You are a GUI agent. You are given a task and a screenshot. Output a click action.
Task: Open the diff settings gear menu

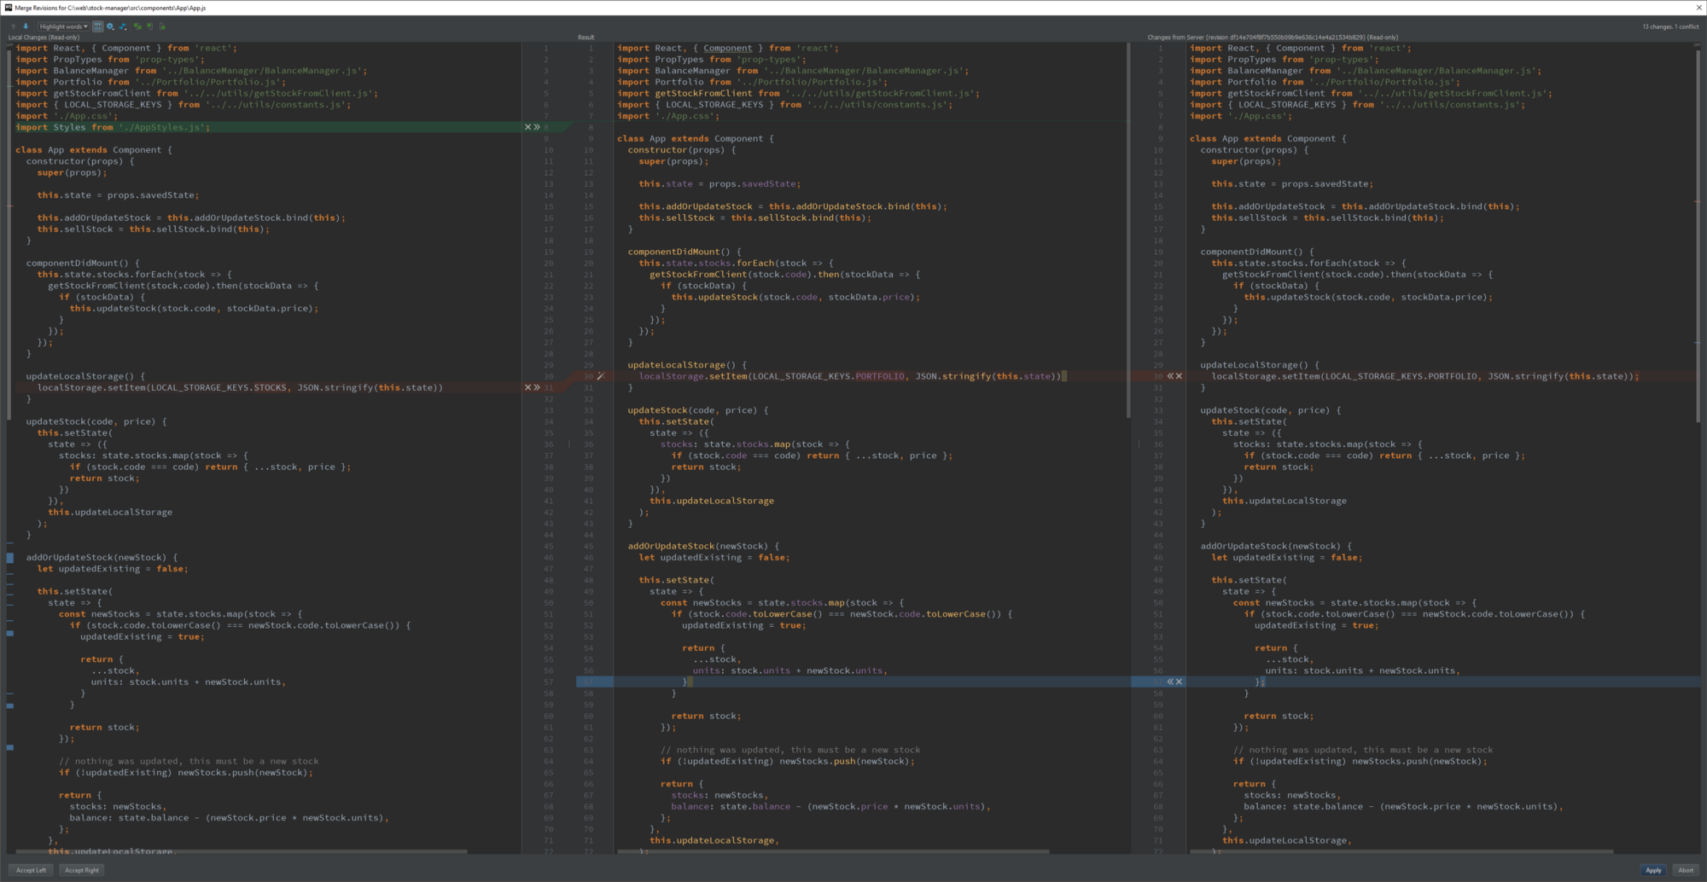[109, 26]
